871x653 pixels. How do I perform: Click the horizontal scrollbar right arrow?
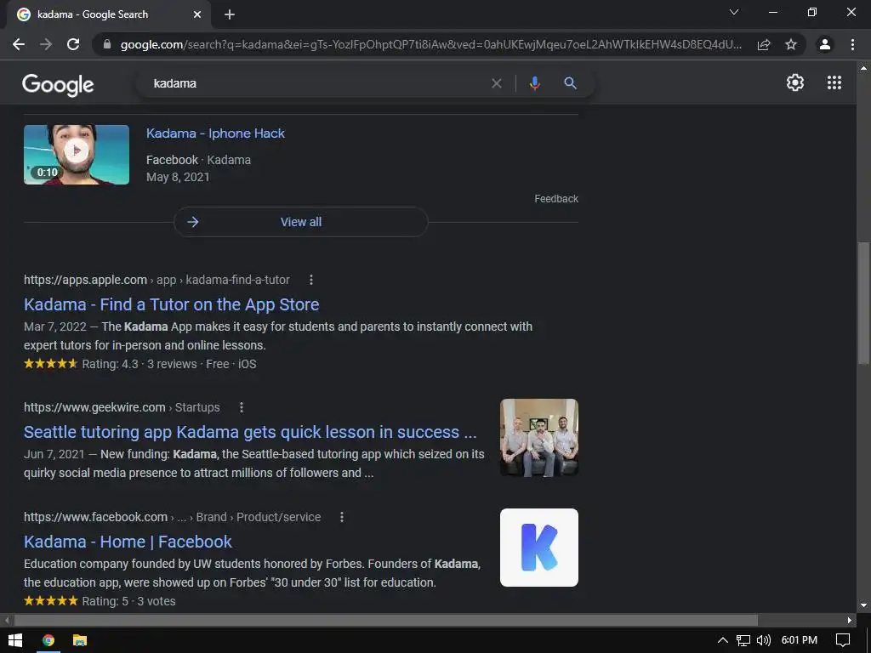tap(850, 620)
